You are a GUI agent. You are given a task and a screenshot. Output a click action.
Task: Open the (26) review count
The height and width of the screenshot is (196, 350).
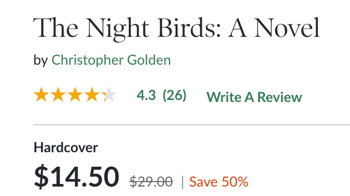(x=175, y=96)
